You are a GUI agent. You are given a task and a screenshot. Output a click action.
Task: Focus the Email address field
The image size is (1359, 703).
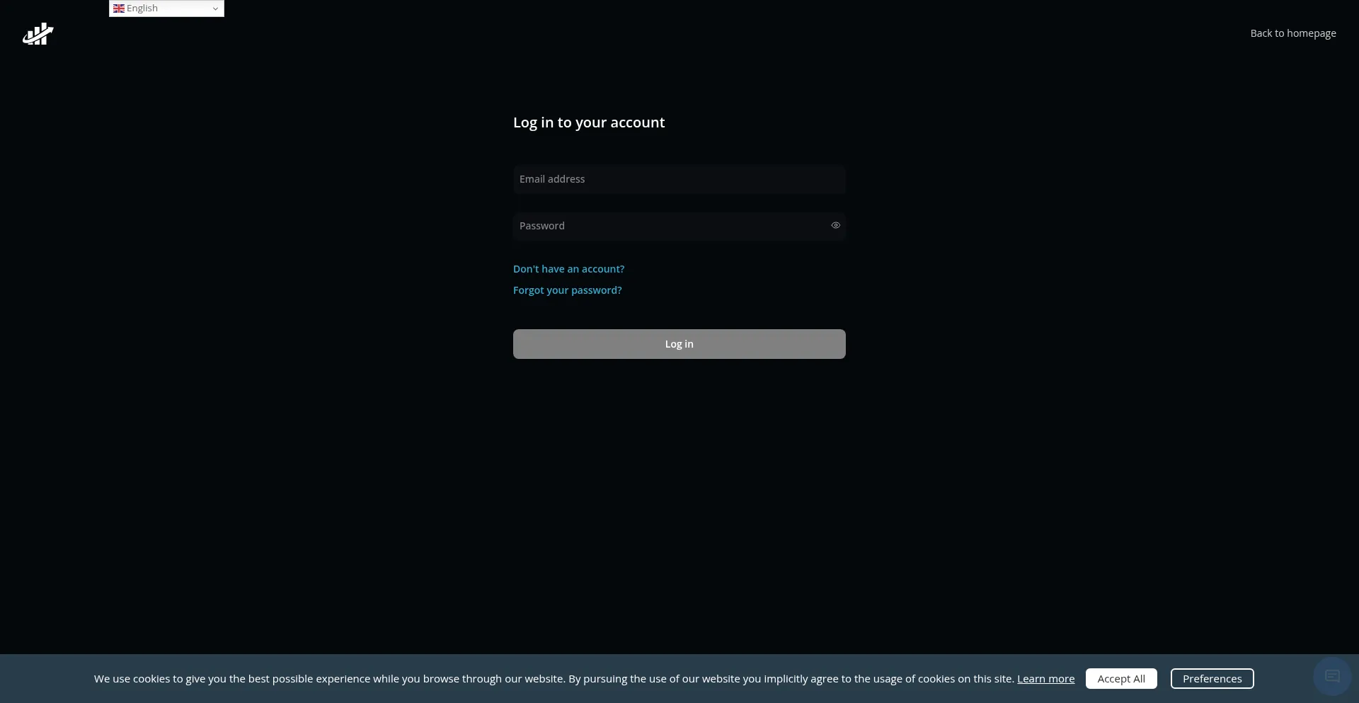click(x=679, y=179)
